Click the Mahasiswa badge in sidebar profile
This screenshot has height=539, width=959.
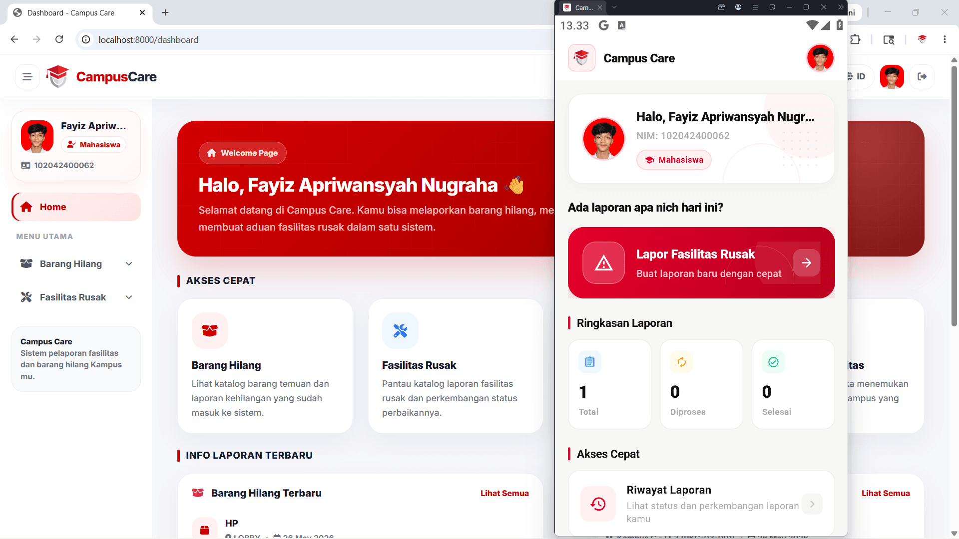pos(94,145)
